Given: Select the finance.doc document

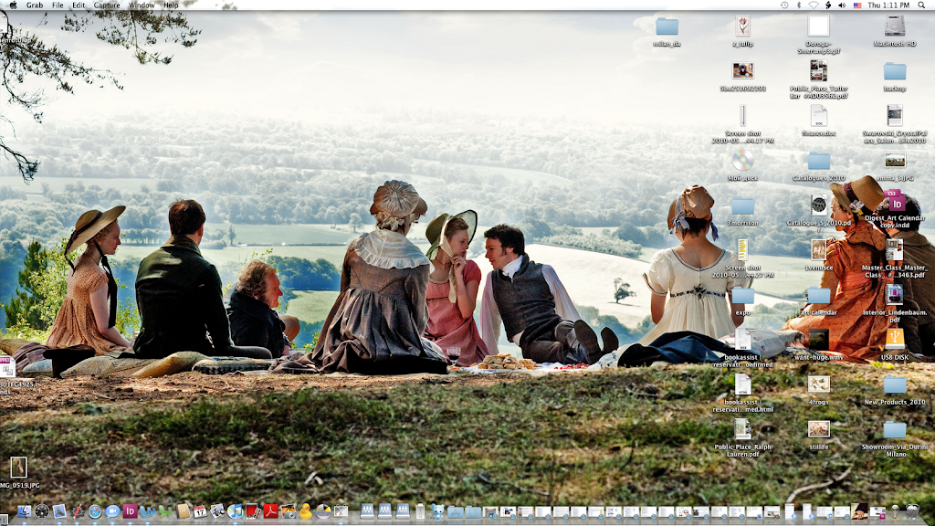Looking at the screenshot, I should tap(819, 116).
